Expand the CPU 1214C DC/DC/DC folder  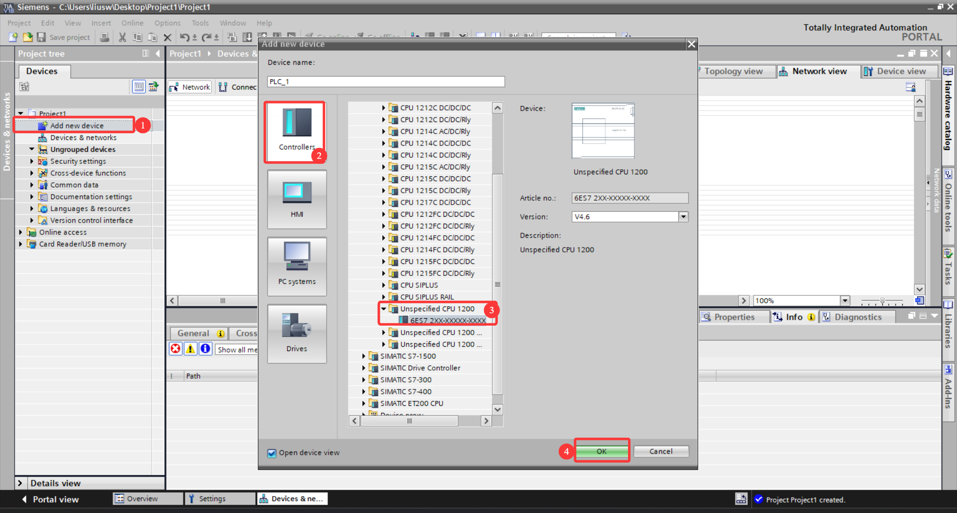click(383, 143)
